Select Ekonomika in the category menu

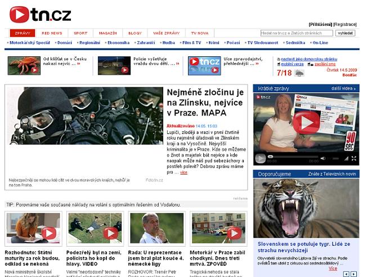pos(119,43)
